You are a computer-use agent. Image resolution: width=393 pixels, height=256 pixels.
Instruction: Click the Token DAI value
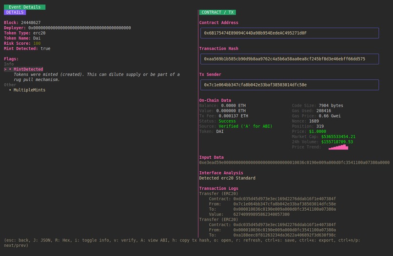(220, 131)
